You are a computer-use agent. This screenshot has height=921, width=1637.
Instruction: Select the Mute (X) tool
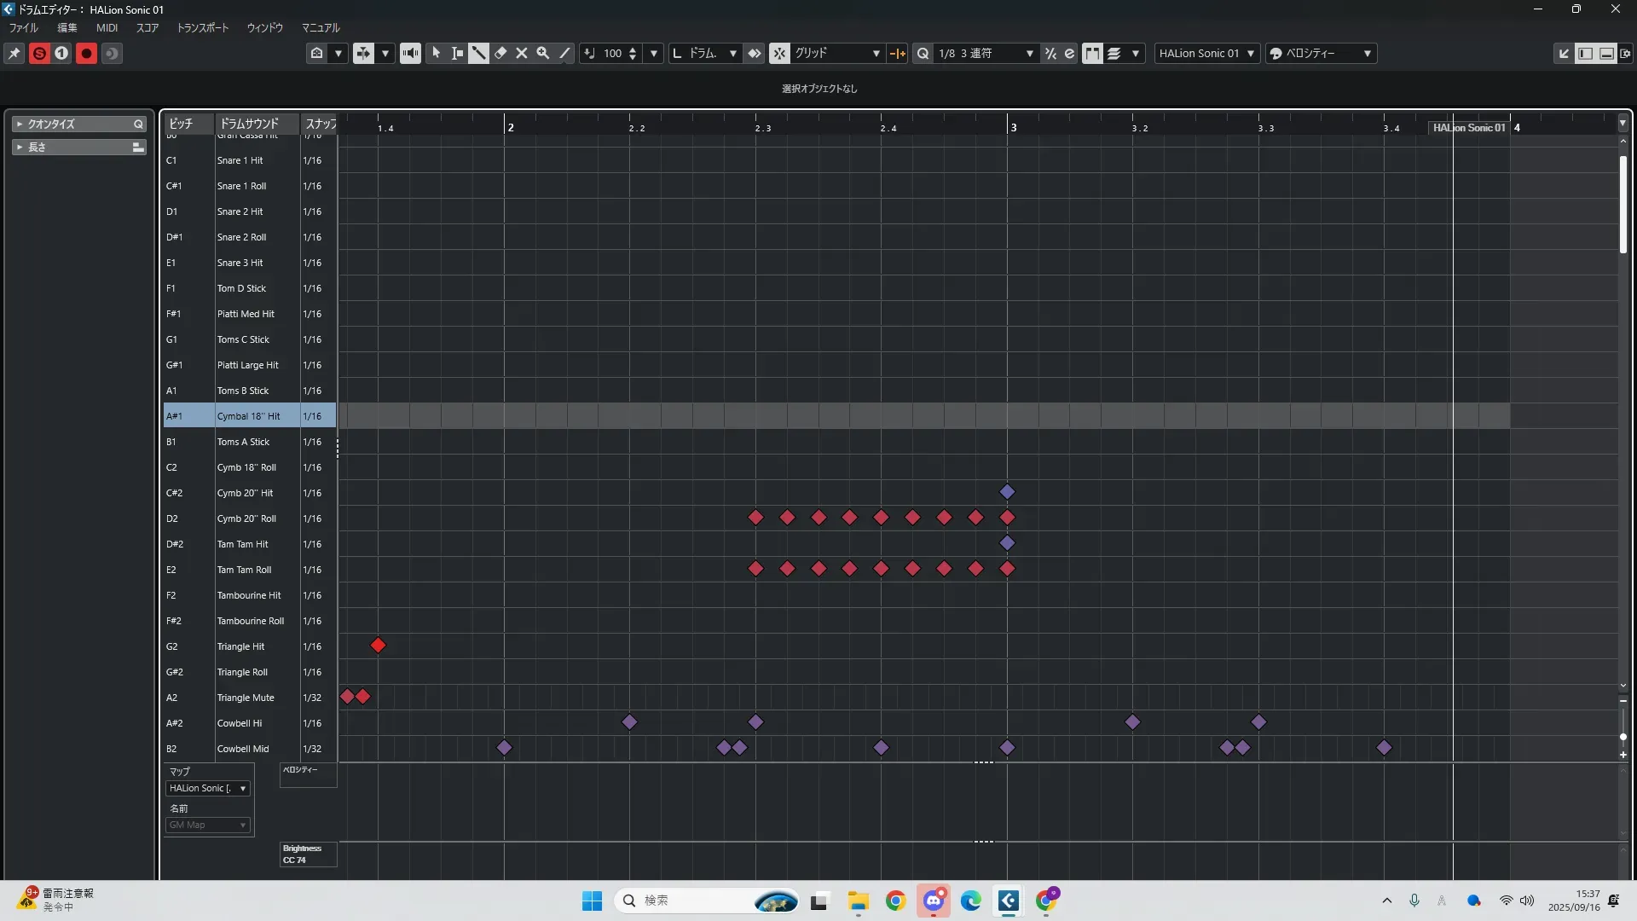point(522,54)
